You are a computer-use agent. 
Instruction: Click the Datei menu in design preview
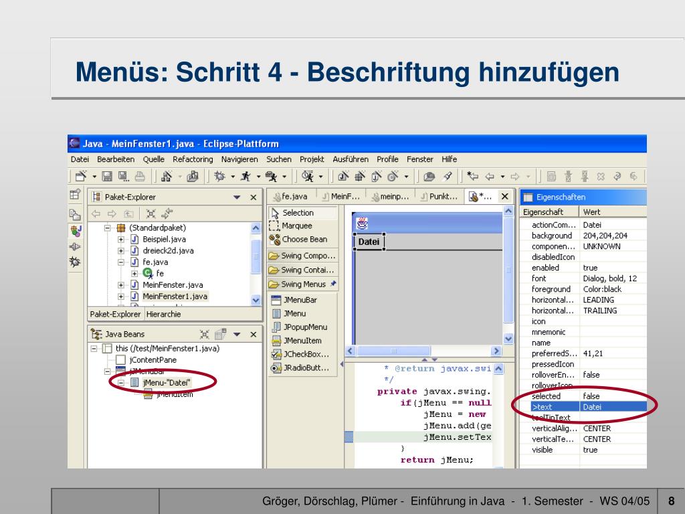coord(369,242)
